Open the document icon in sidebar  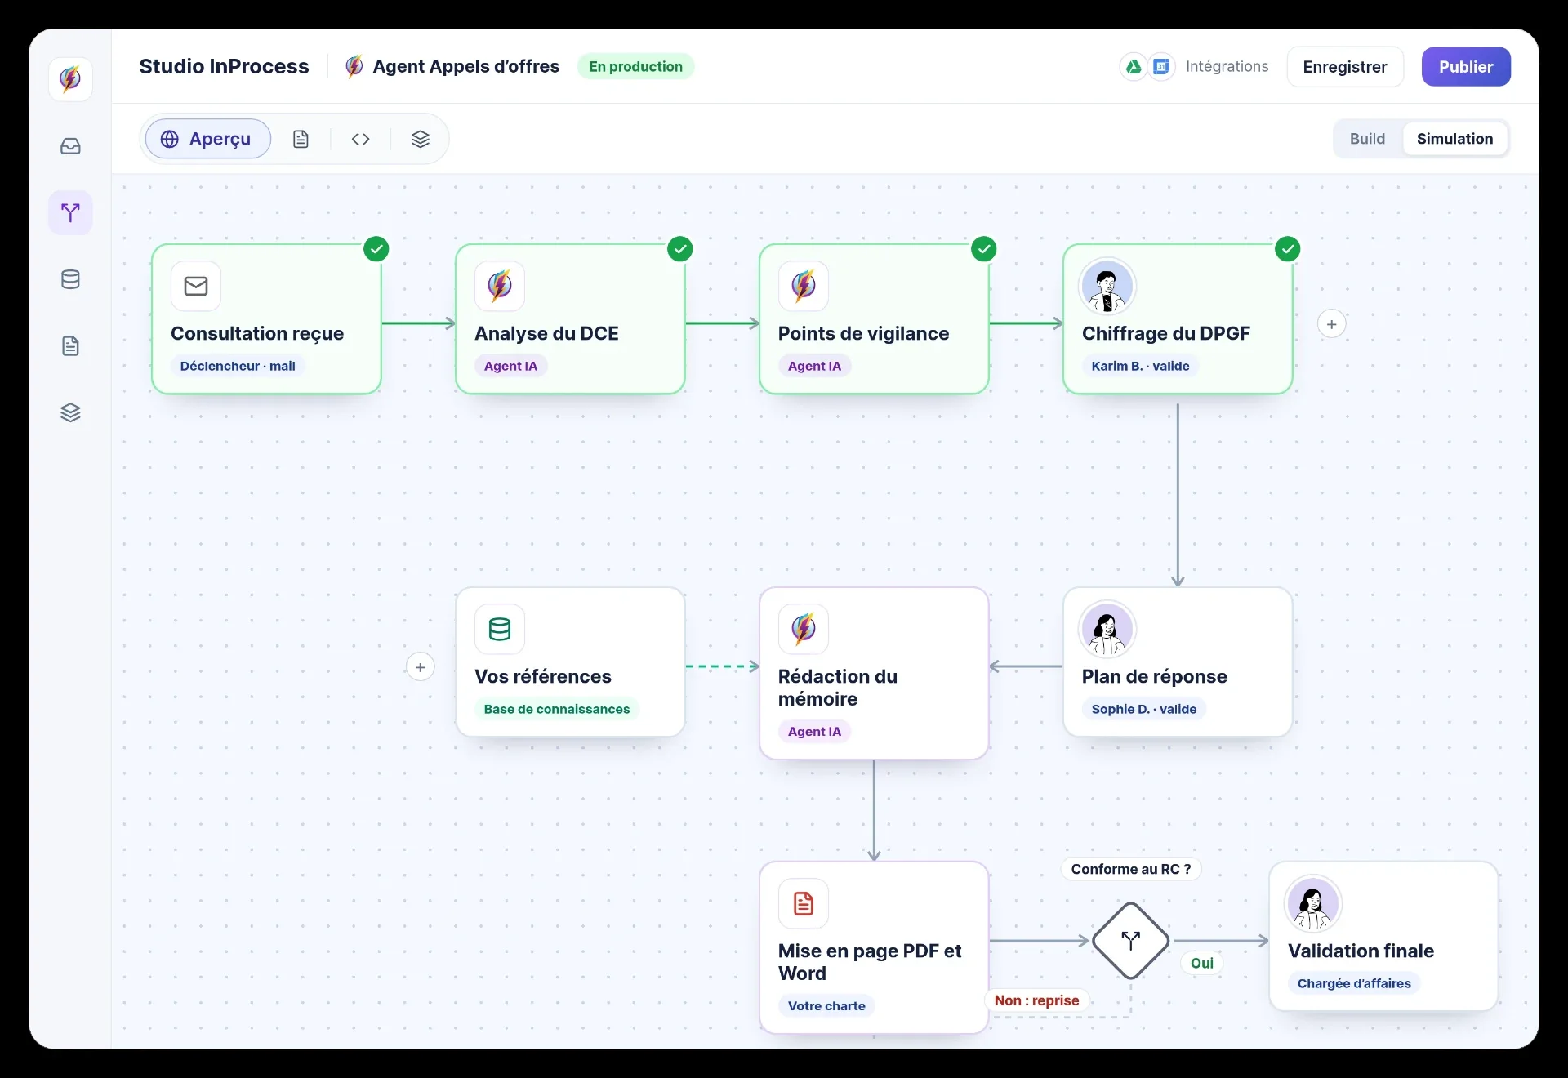coord(70,346)
